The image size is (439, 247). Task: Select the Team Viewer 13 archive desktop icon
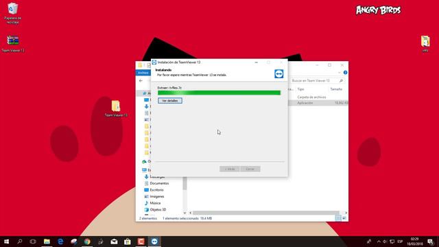point(13,44)
